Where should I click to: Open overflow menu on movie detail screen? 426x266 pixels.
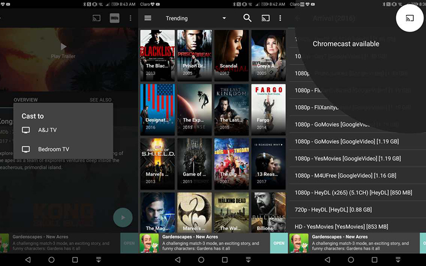(x=130, y=18)
